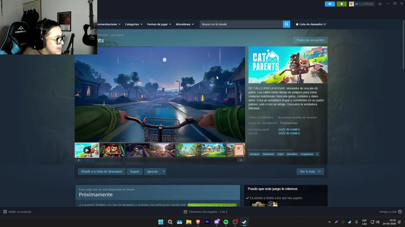Click Añadir a tu lista de deseados

[101, 172]
